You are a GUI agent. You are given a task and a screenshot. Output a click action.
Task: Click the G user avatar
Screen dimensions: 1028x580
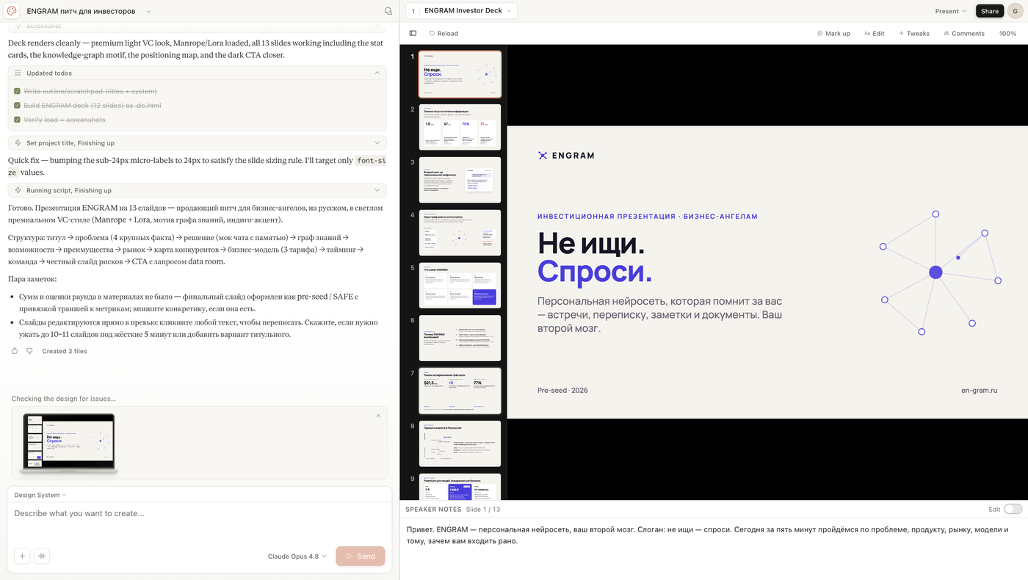click(x=1015, y=11)
